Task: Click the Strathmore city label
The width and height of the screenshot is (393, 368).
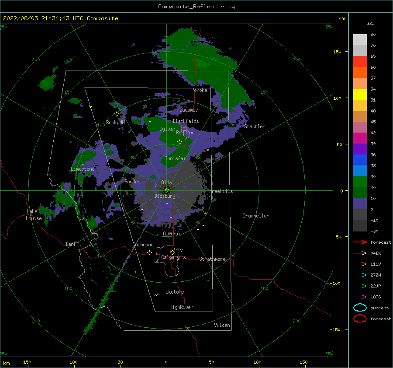Action: click(x=212, y=259)
